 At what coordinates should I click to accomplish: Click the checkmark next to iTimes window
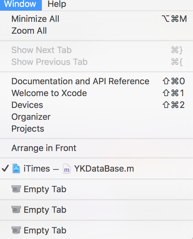(5, 169)
